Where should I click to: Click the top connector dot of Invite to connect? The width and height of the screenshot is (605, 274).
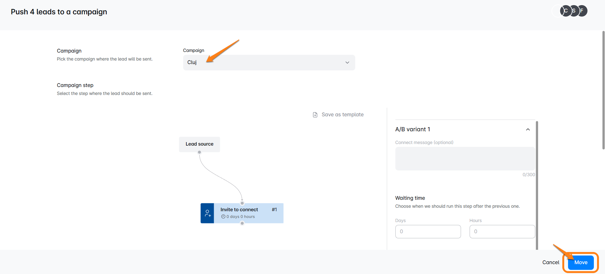242,203
